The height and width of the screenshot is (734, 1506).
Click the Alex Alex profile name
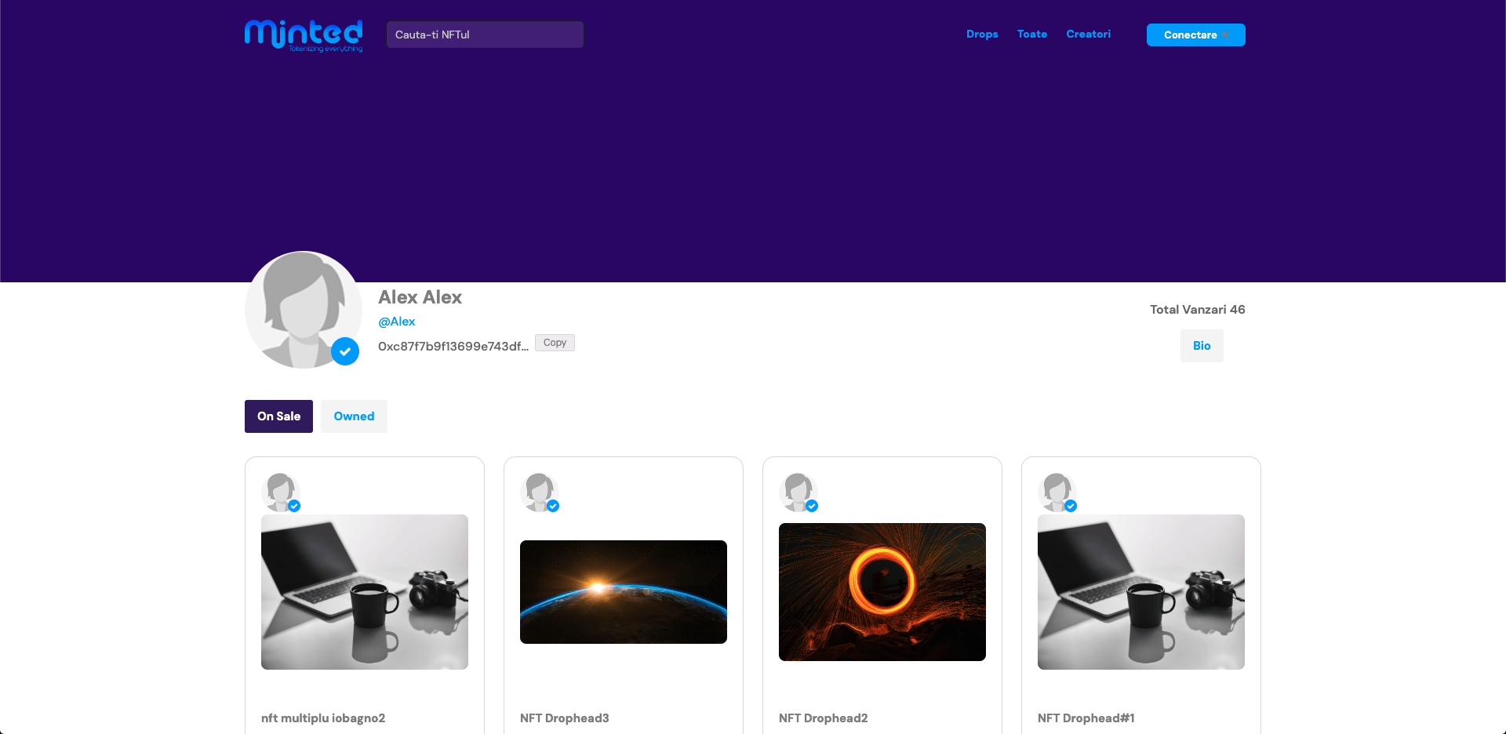point(420,297)
